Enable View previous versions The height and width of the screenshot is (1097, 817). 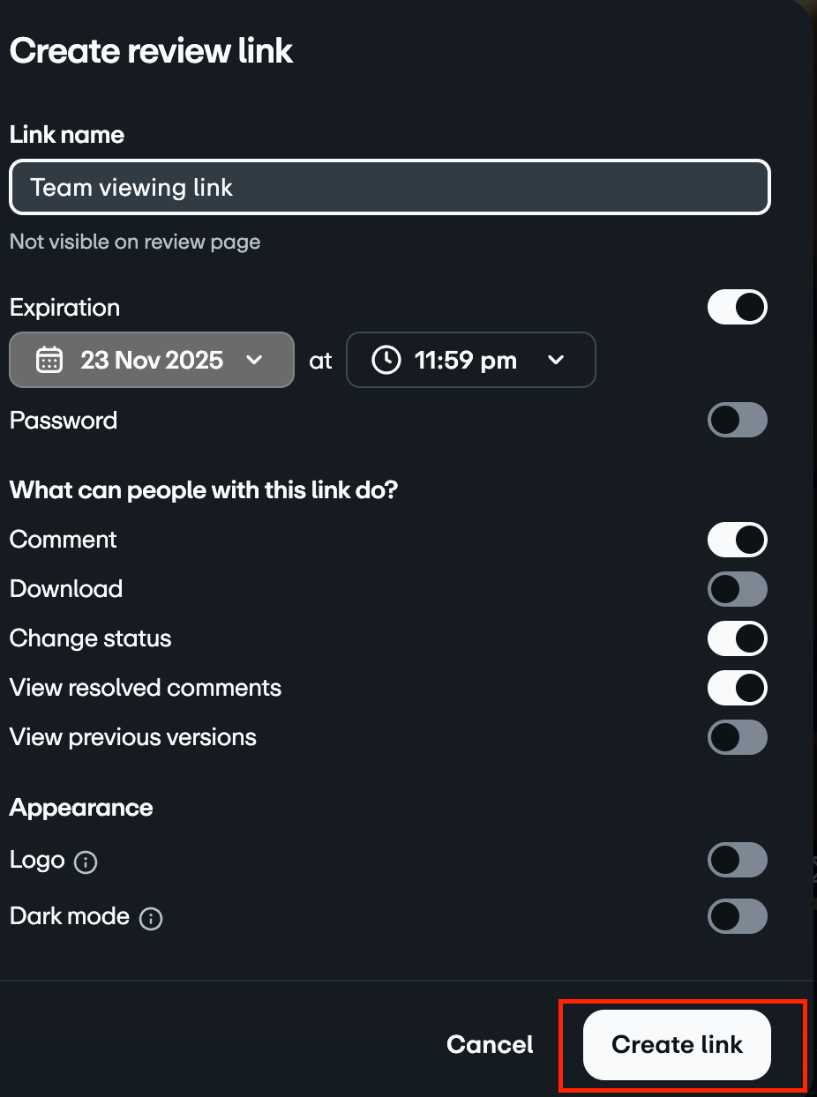pos(738,737)
